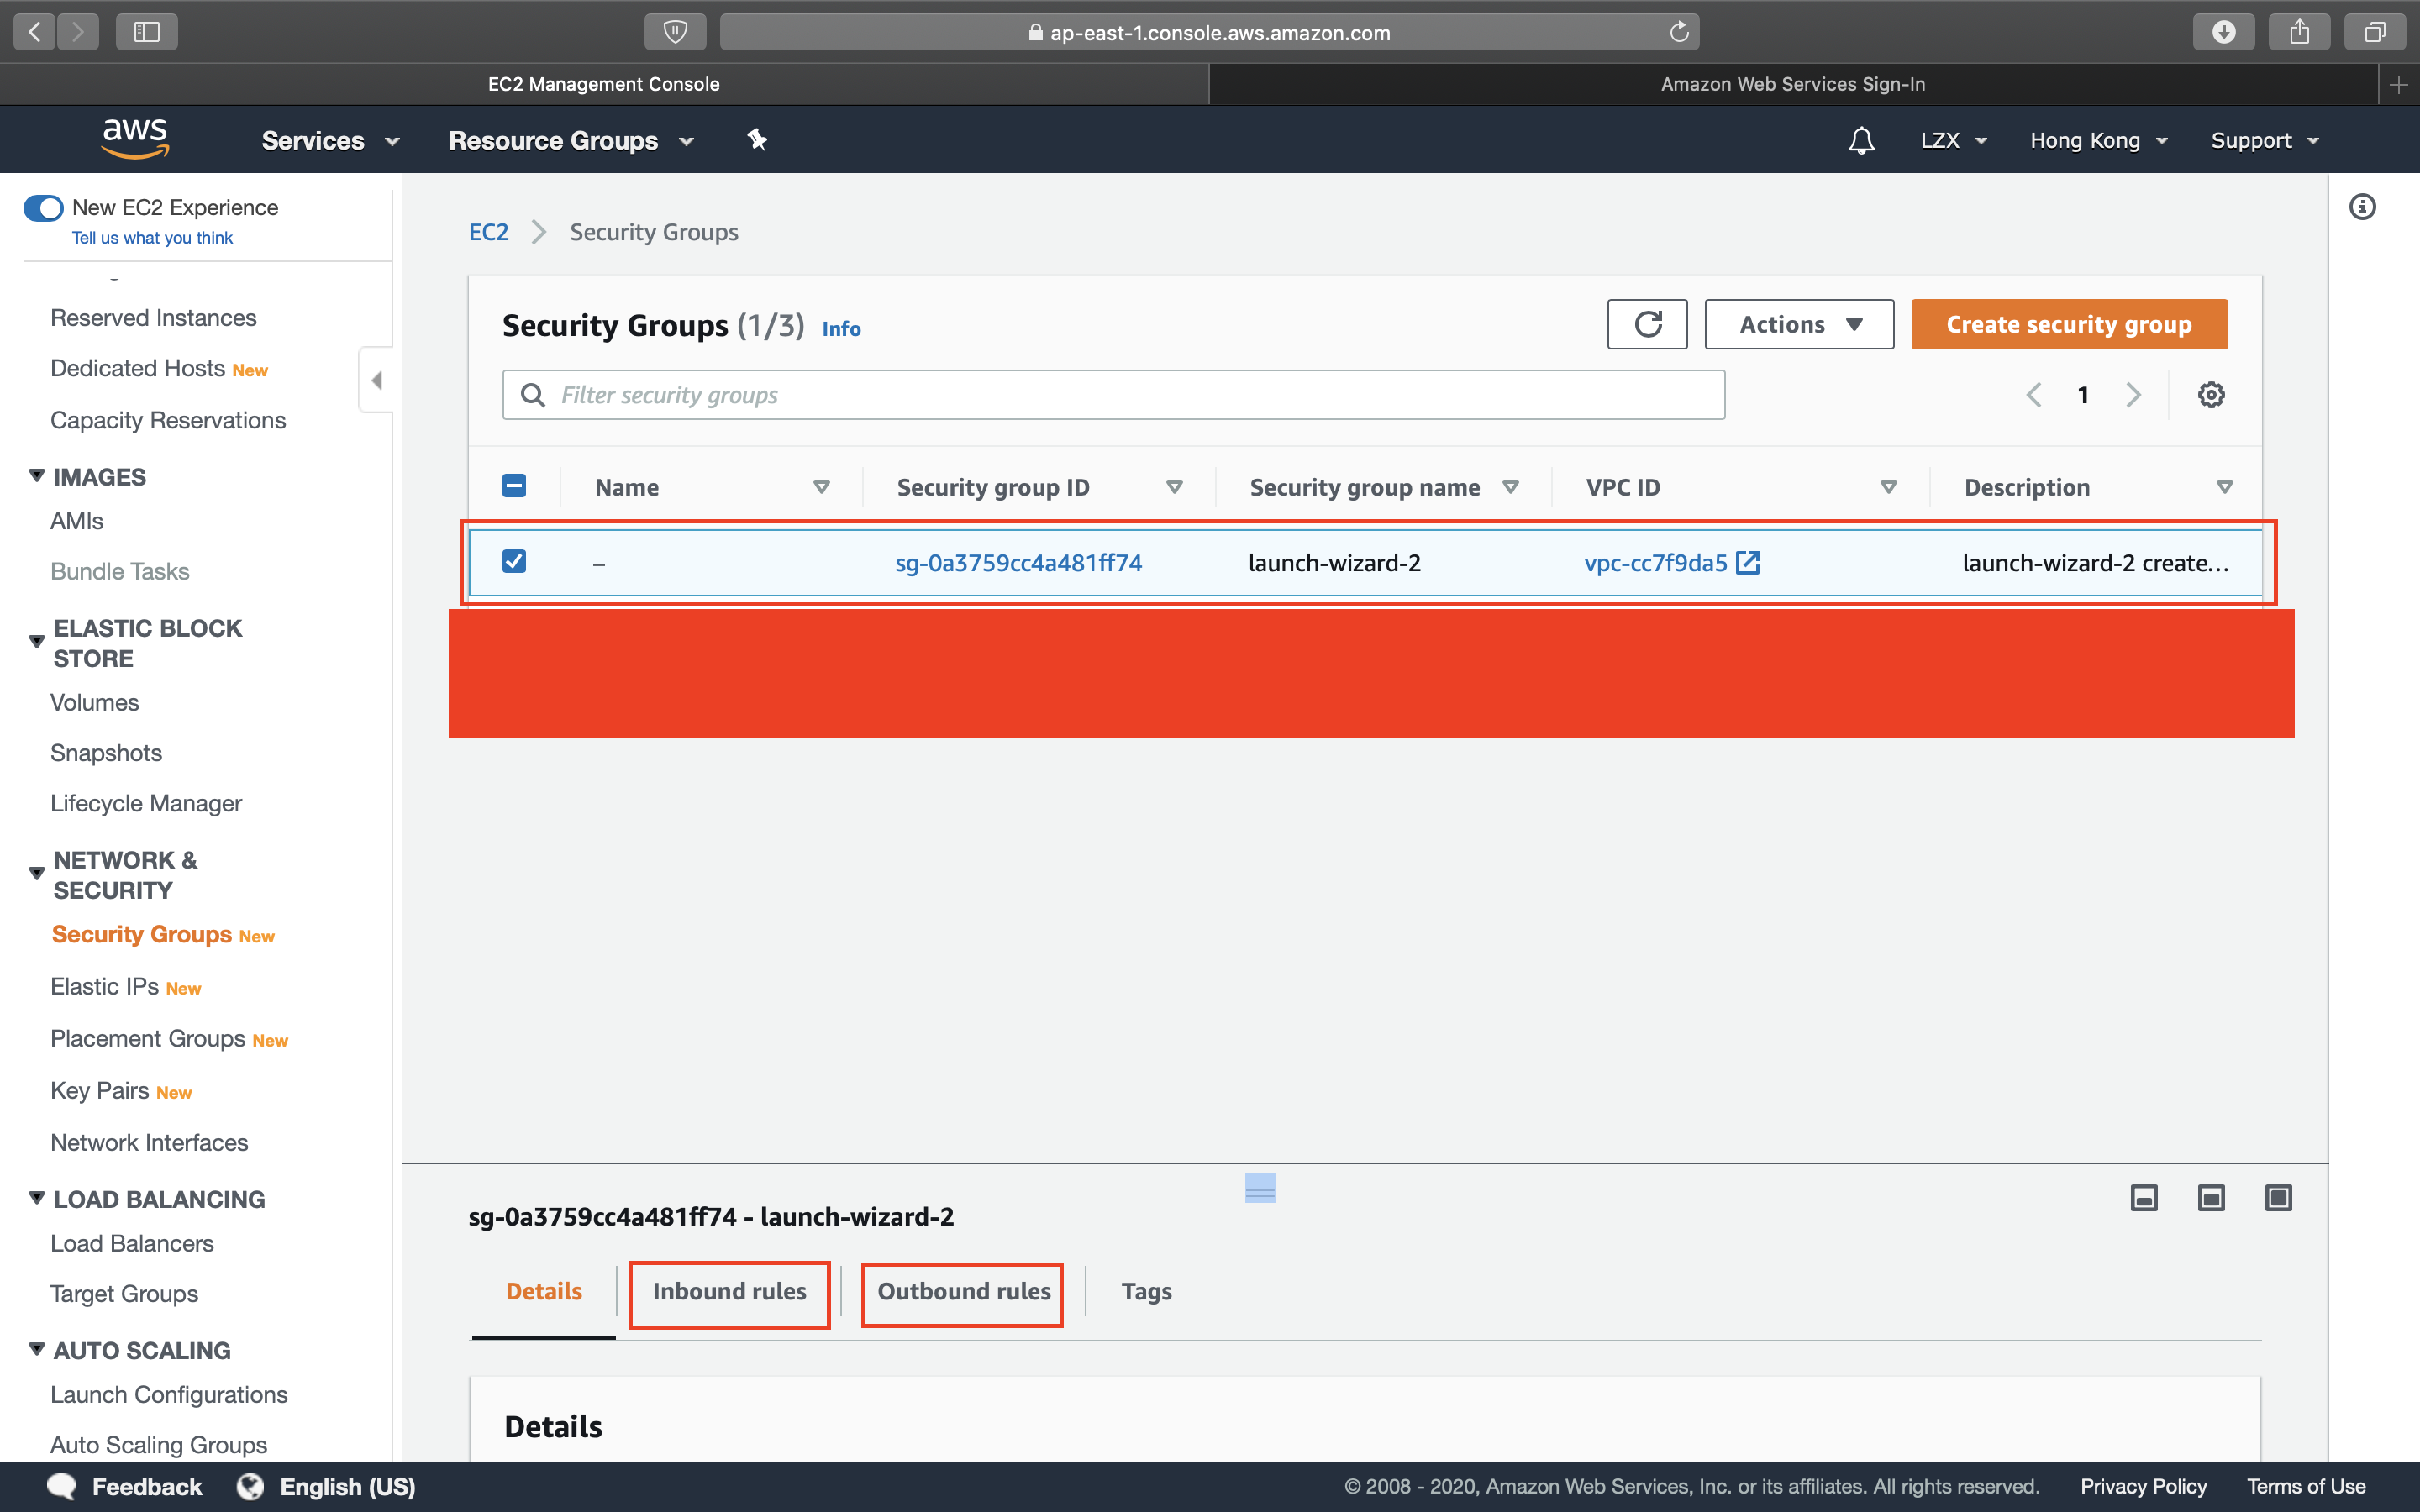Switch to the Outbound rules tab
The image size is (2420, 1512).
pos(963,1291)
